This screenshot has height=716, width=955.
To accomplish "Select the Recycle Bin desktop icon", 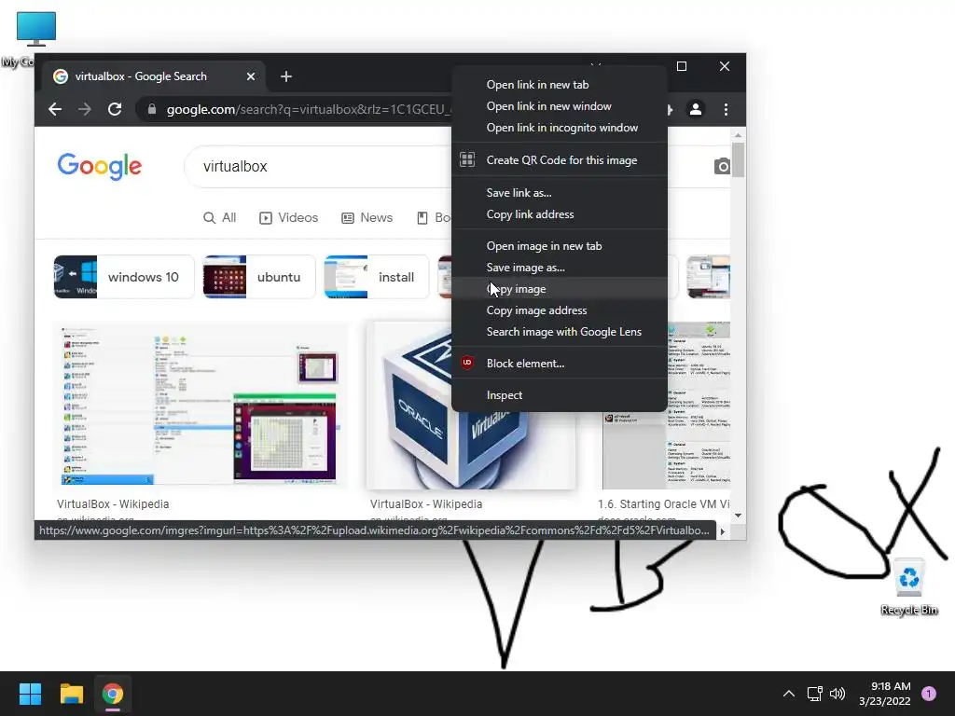I will [908, 587].
